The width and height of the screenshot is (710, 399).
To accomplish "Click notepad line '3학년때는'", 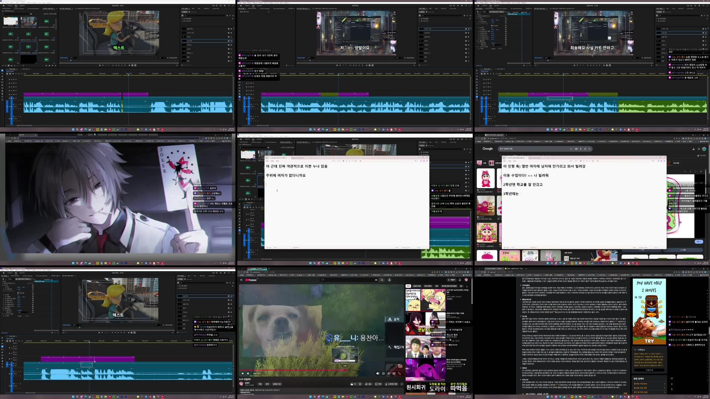I will click(x=511, y=194).
